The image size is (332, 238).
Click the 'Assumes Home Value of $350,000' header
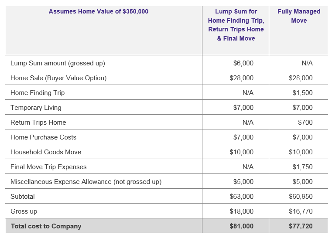pyautogui.click(x=98, y=12)
